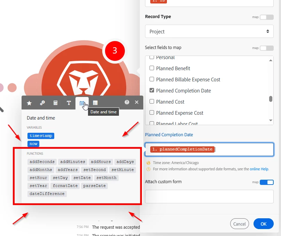Check the Planned Labor Cost checkbox

click(152, 123)
